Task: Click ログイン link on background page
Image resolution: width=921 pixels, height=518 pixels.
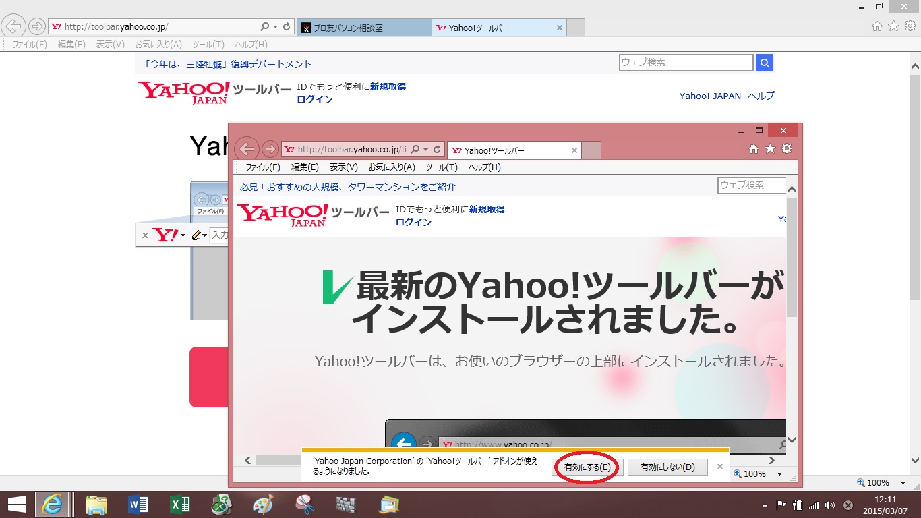Action: [x=315, y=99]
